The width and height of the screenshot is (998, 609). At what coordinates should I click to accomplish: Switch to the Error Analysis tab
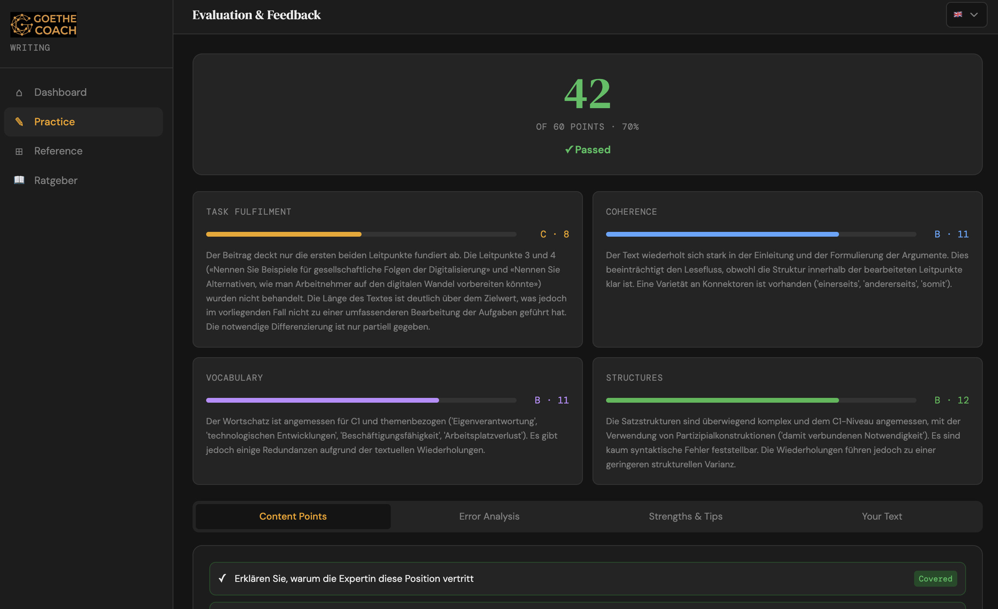tap(489, 516)
